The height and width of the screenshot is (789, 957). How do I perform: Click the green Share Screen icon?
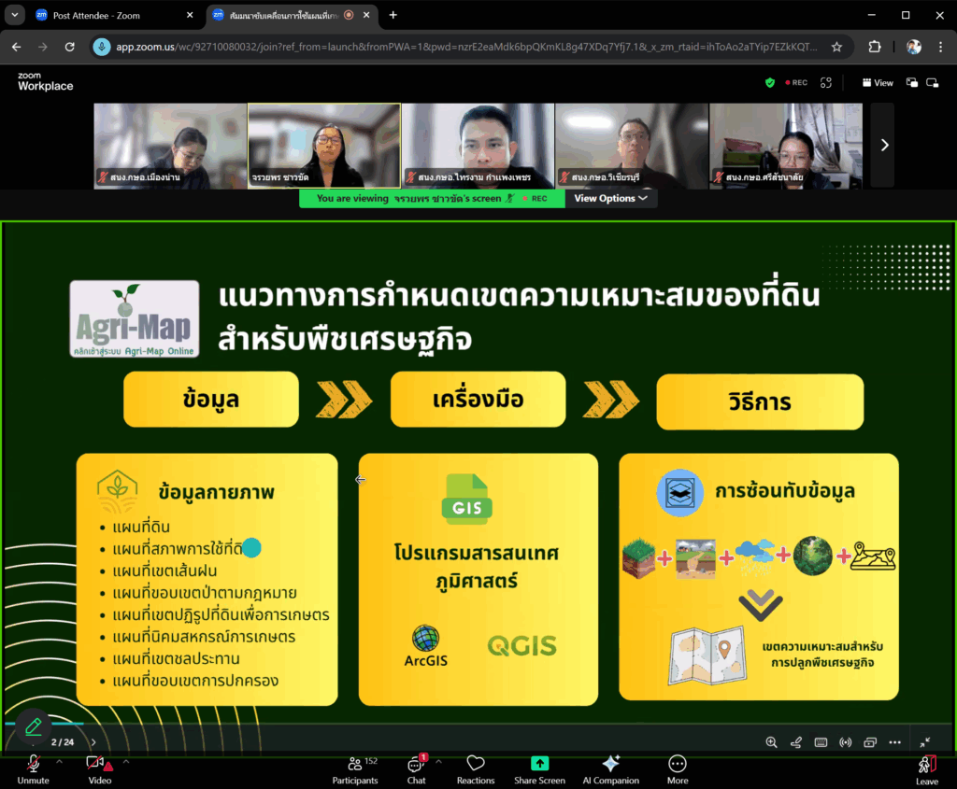click(x=539, y=764)
